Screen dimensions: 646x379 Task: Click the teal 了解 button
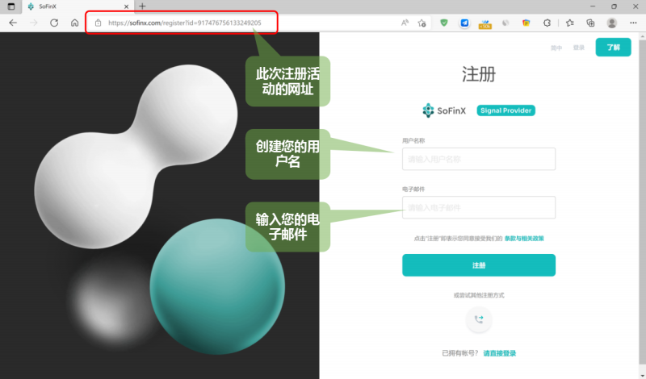(x=613, y=48)
